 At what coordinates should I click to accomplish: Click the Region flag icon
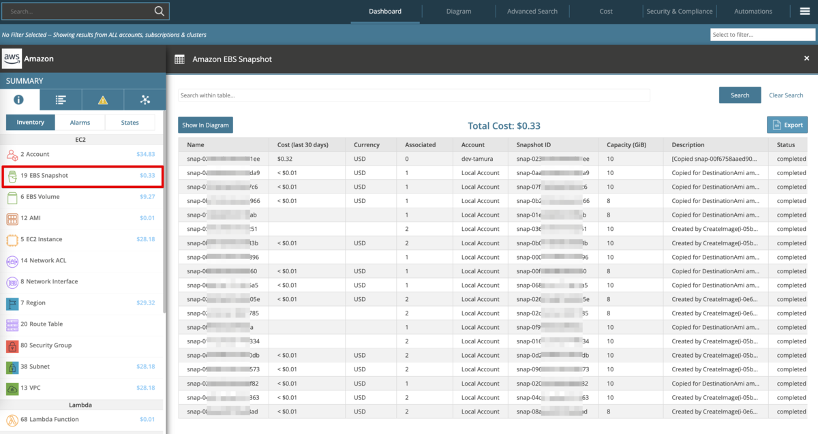click(12, 303)
